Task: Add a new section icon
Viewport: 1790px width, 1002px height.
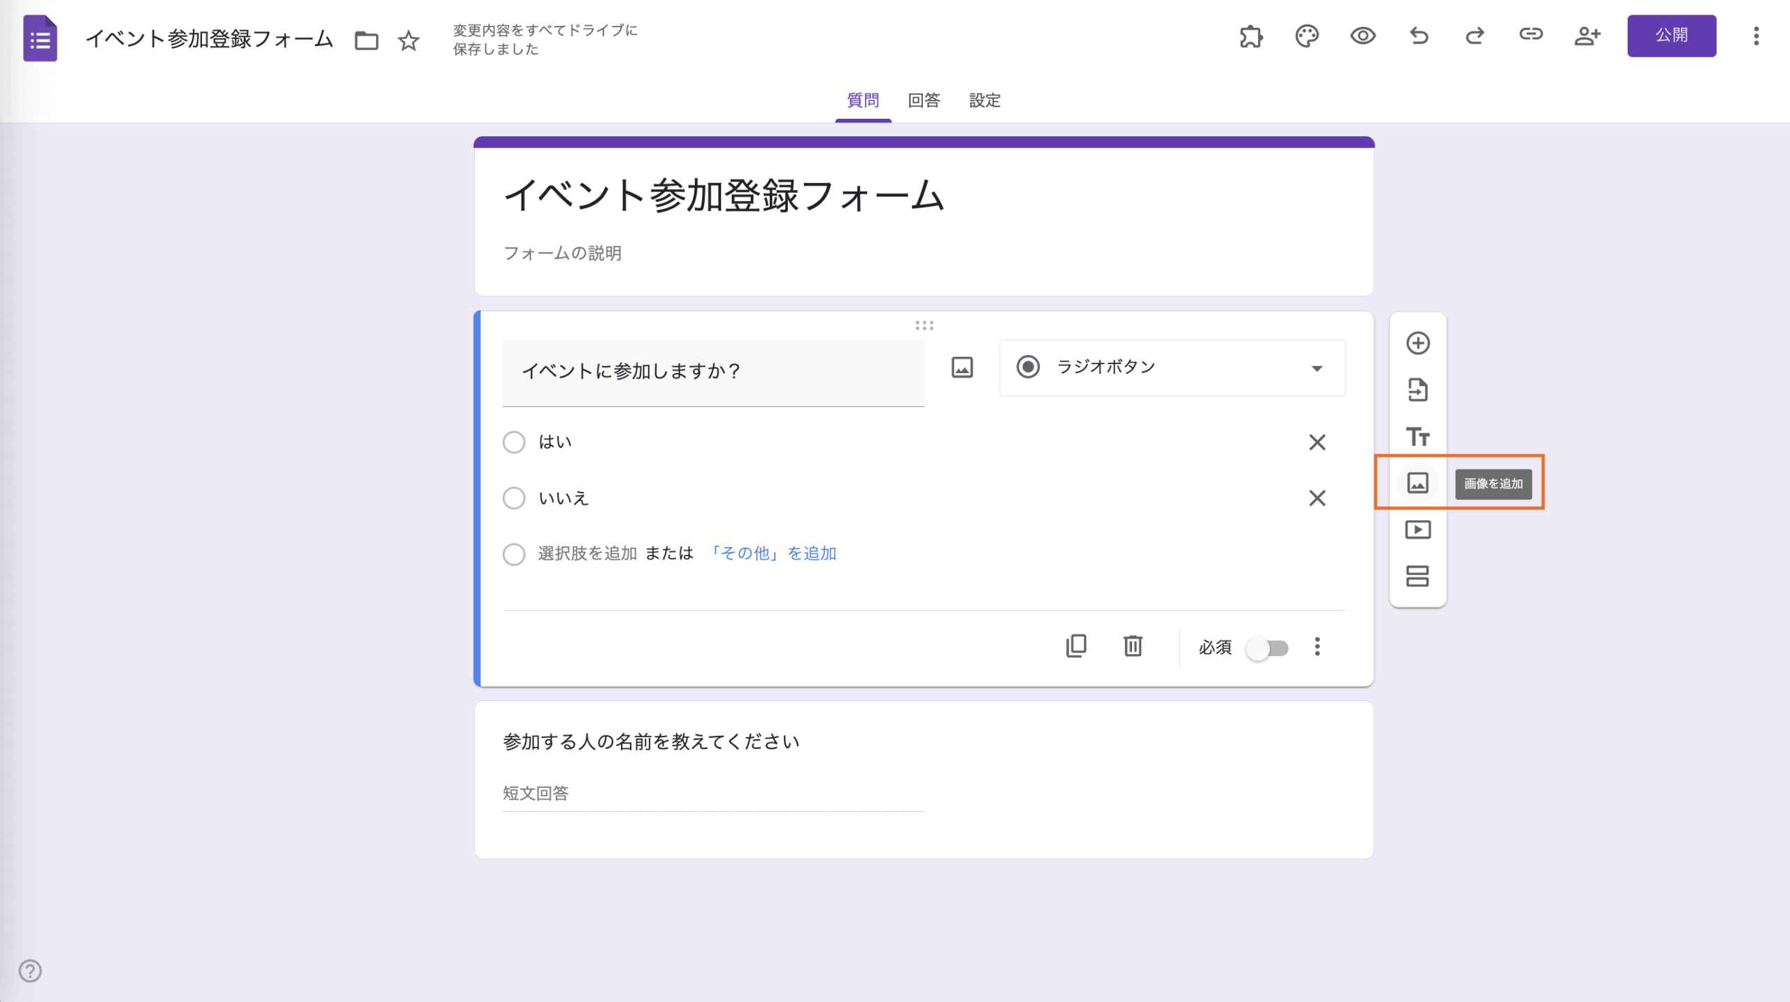Action: 1417,576
